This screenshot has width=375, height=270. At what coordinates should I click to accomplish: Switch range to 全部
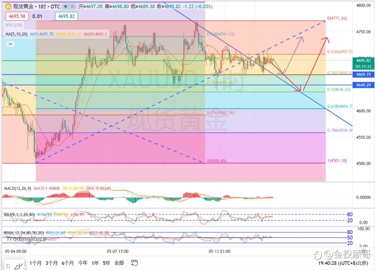pyautogui.click(x=119, y=263)
